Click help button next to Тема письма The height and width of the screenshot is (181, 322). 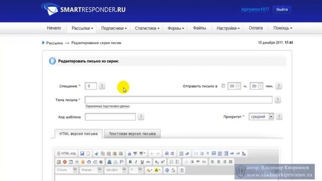point(278,100)
